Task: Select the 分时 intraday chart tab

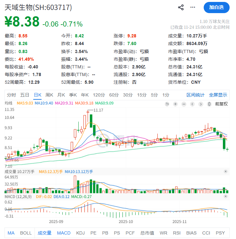Action: pyautogui.click(x=11, y=95)
